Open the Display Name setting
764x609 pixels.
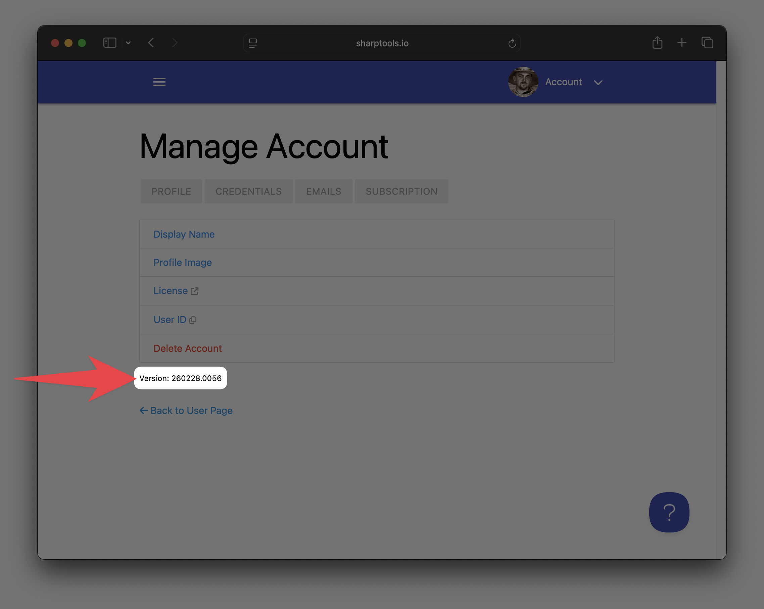tap(184, 234)
